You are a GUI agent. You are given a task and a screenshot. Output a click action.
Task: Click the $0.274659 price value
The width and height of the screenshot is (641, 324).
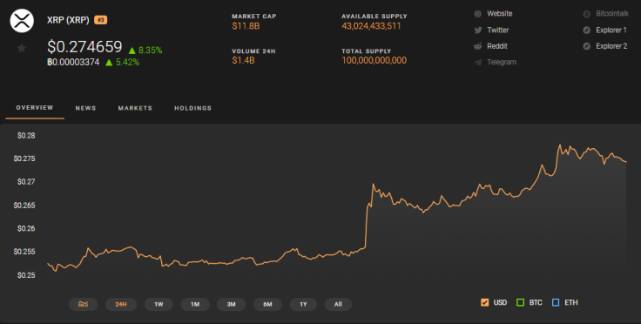click(x=84, y=47)
